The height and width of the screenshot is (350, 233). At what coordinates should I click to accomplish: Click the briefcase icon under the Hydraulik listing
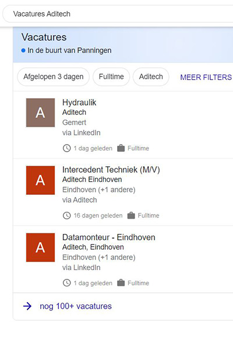point(121,148)
